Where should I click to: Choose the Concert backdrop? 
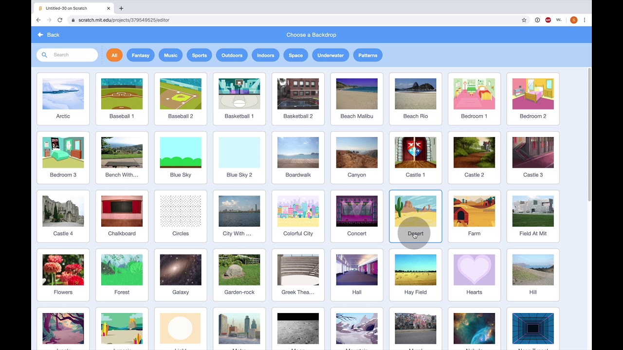tap(357, 216)
